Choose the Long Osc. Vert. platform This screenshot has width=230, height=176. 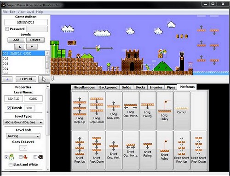[114, 111]
